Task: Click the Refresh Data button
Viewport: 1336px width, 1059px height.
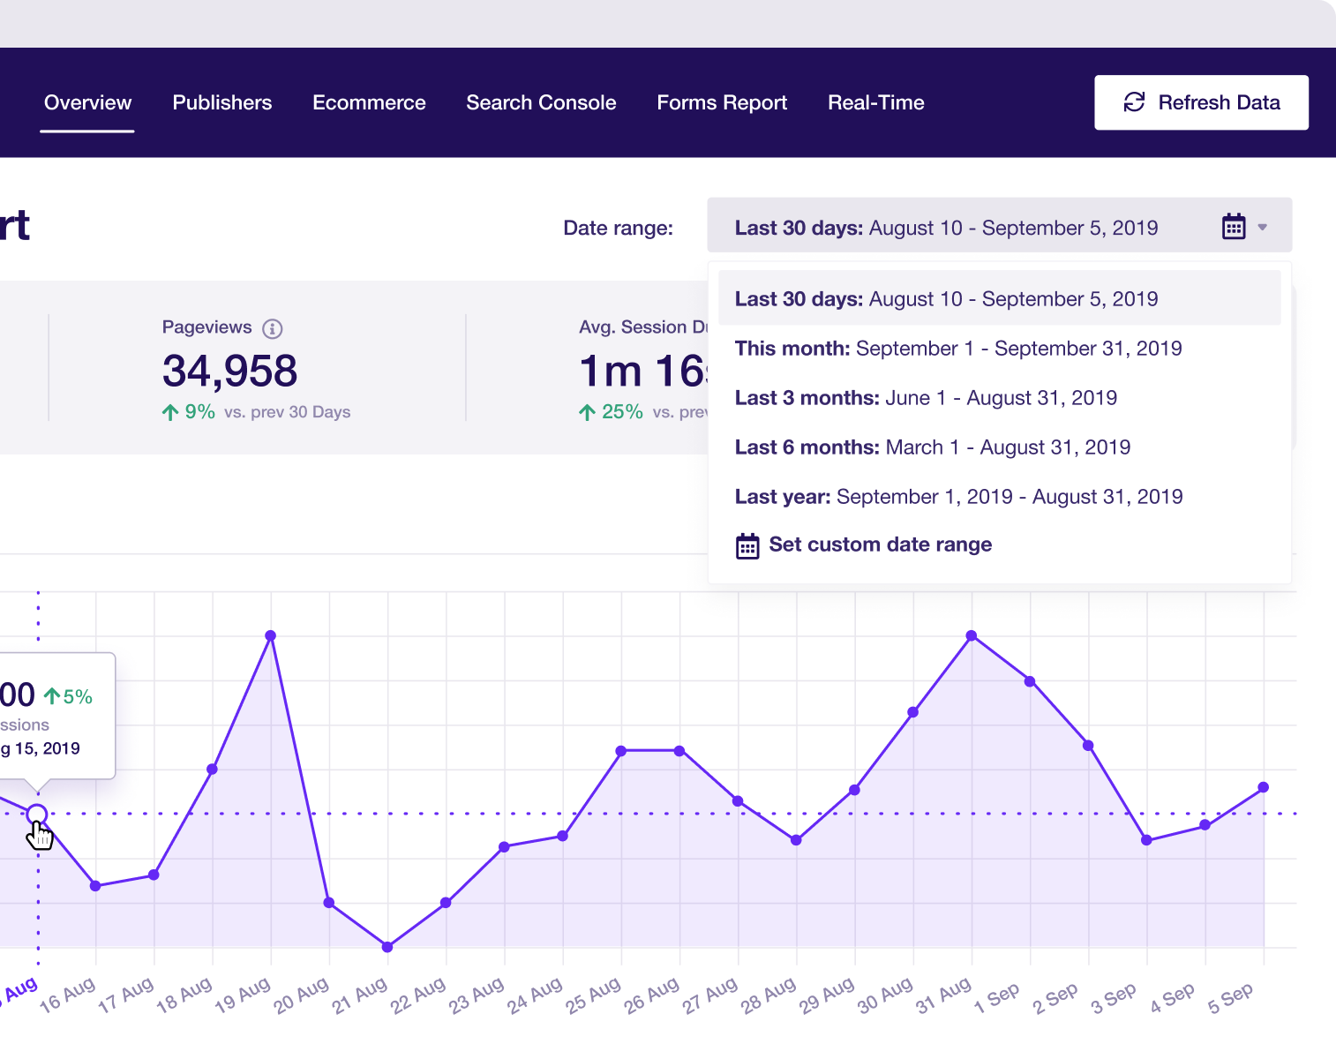Action: coord(1200,102)
